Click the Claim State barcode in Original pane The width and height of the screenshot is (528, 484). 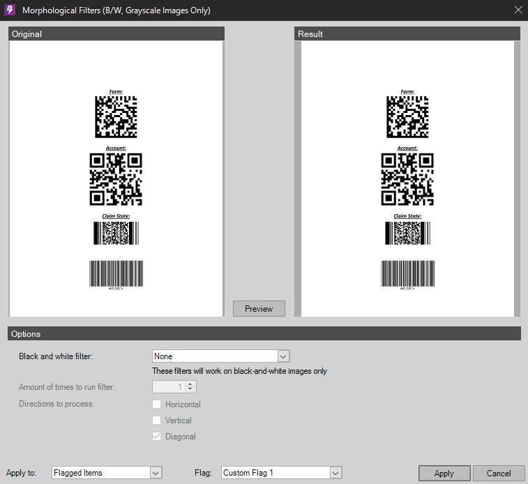click(116, 233)
